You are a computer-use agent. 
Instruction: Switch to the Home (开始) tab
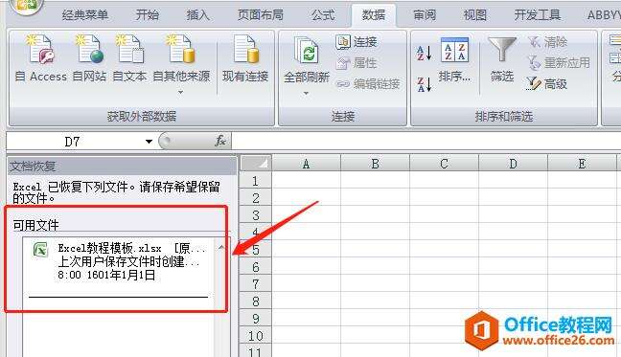click(x=147, y=15)
